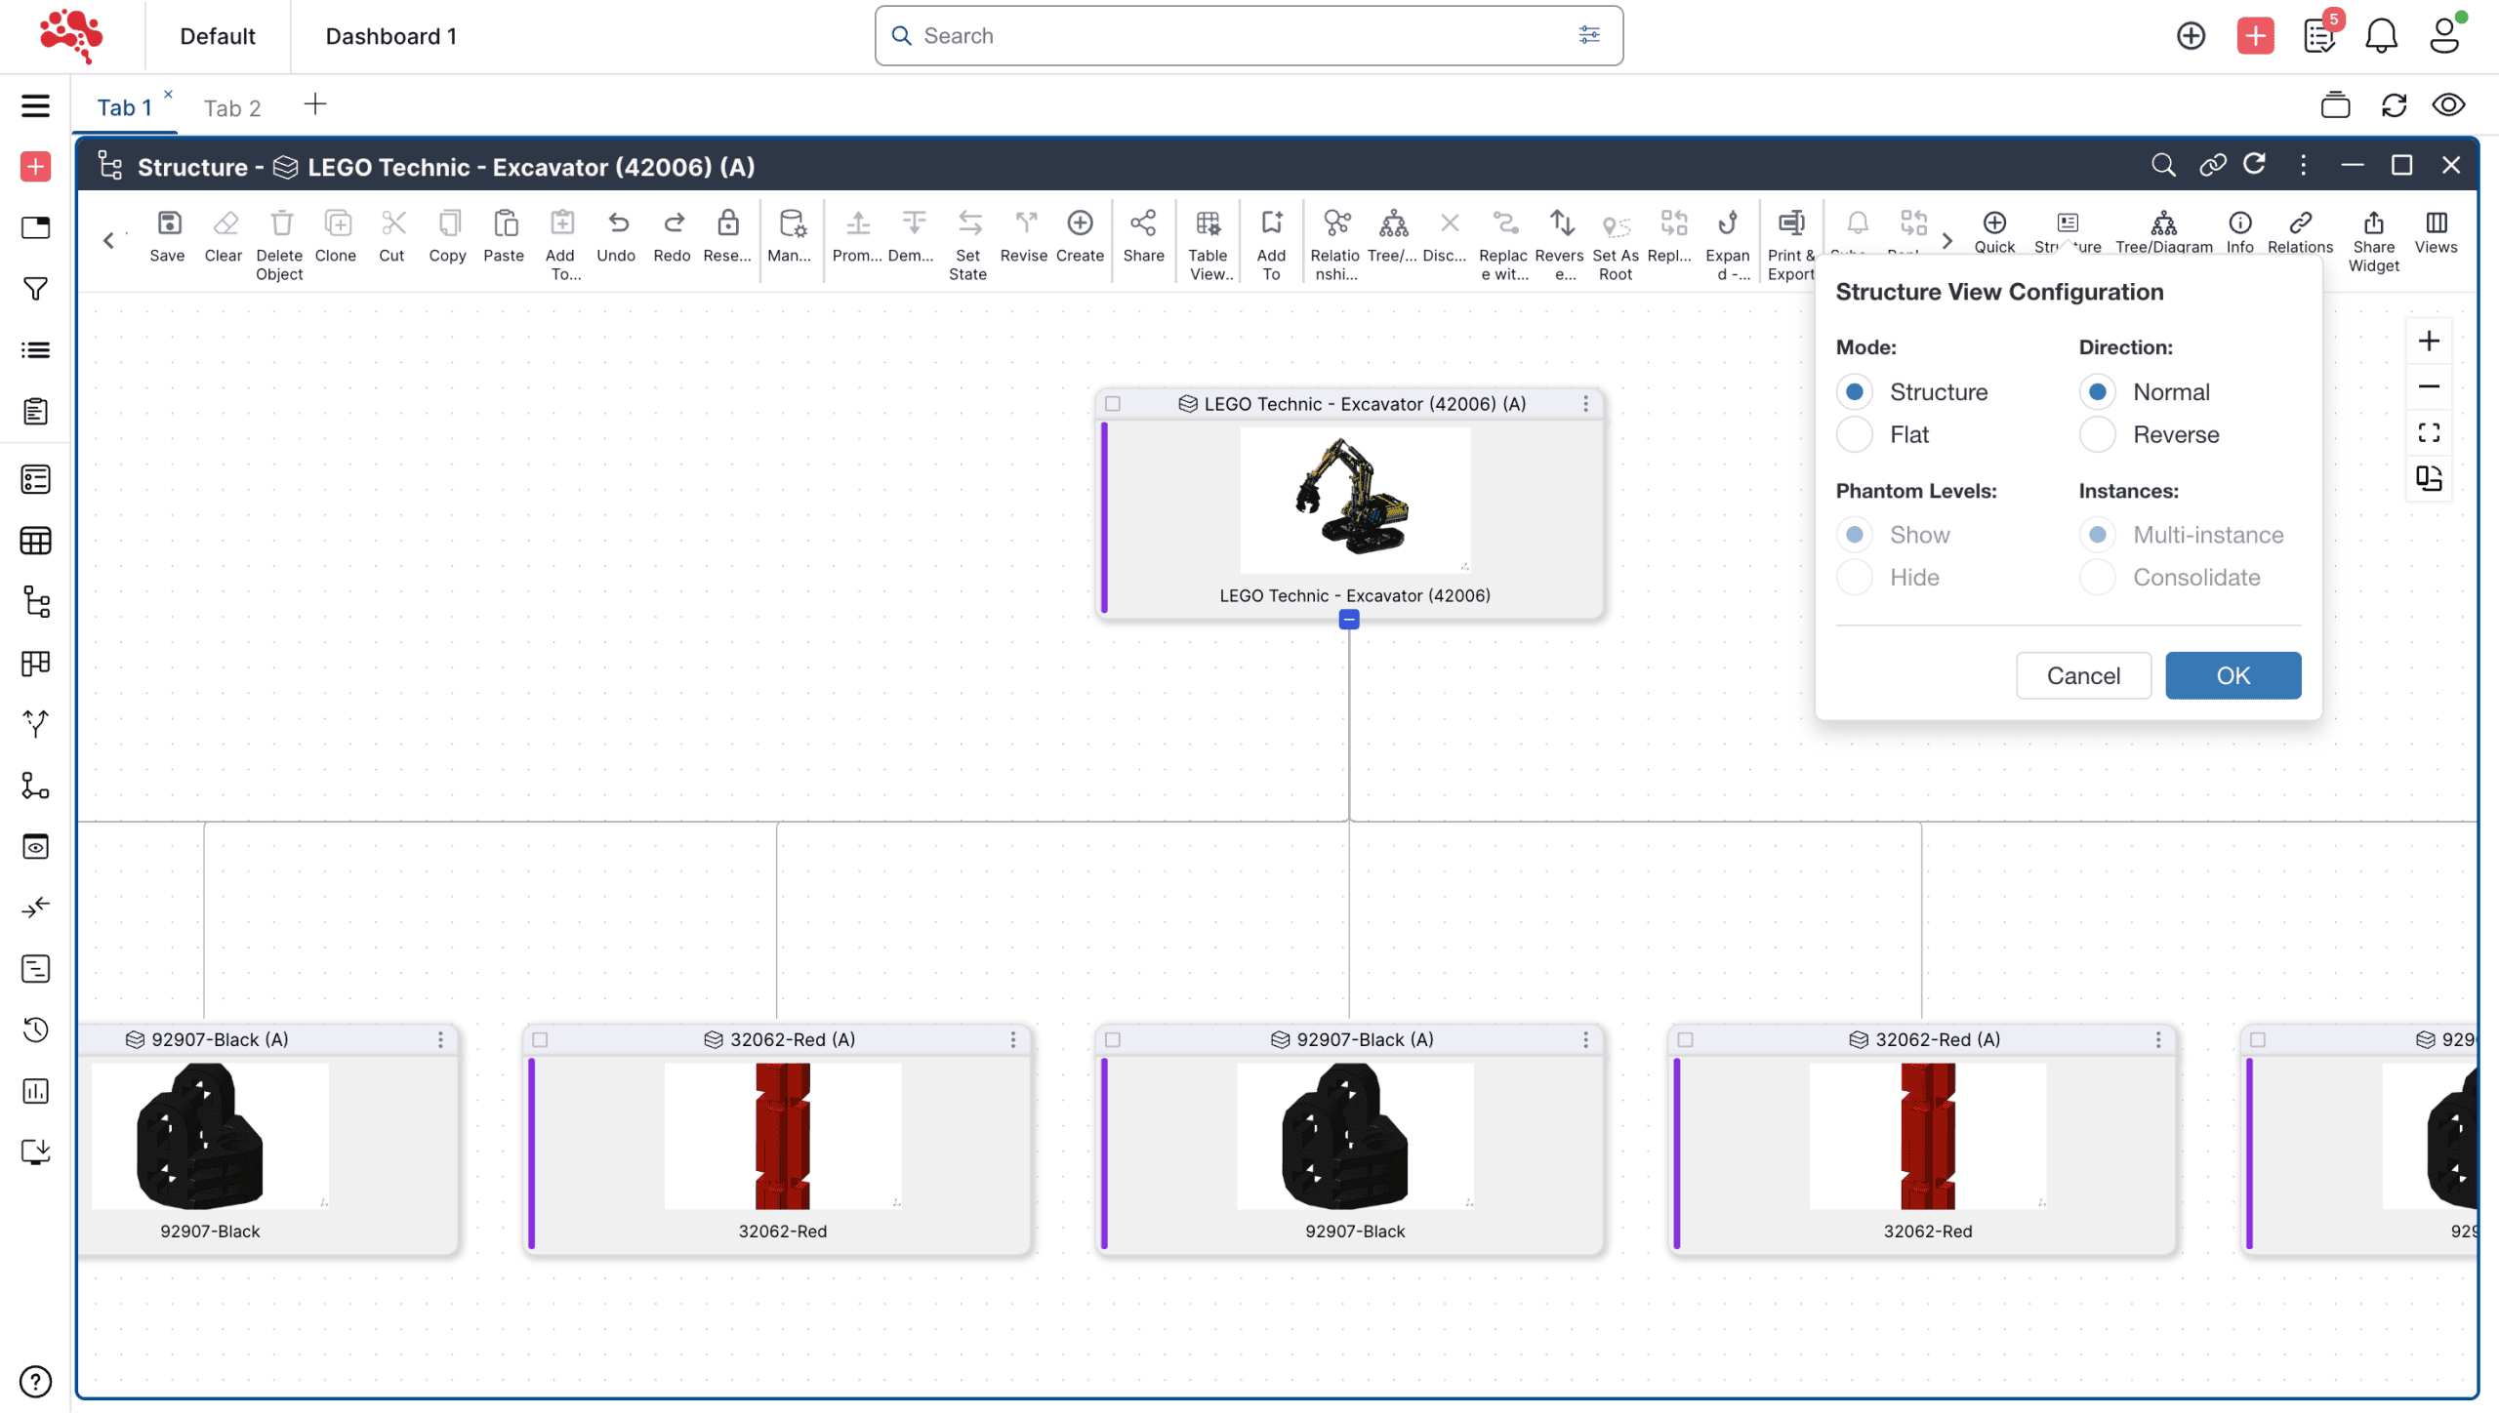Click the Copy toolbar icon

448,223
